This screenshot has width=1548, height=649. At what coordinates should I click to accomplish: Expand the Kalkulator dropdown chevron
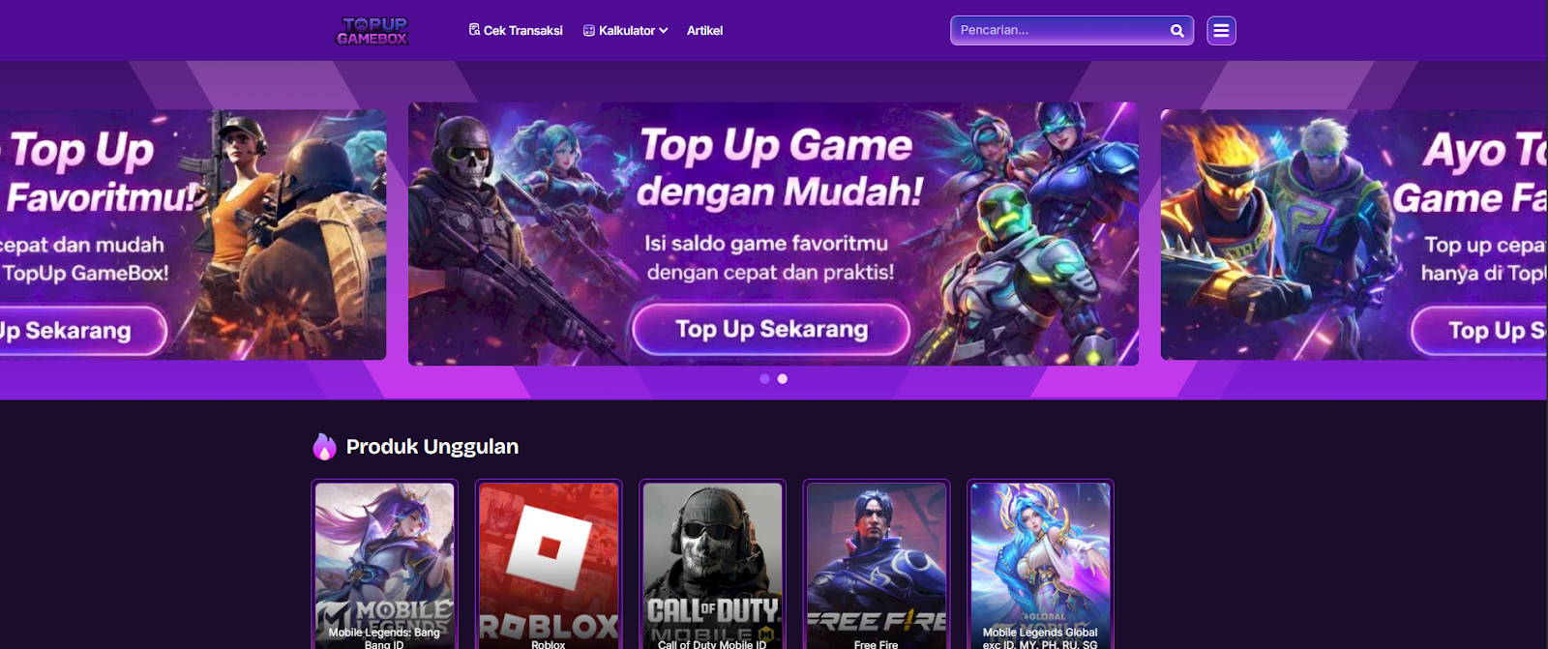point(664,31)
